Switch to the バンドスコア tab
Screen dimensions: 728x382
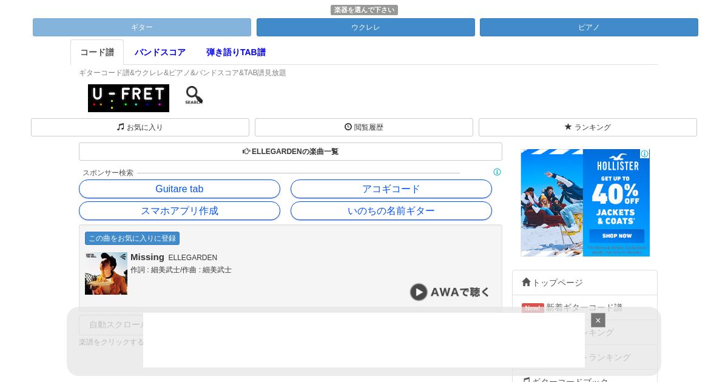pyautogui.click(x=160, y=52)
